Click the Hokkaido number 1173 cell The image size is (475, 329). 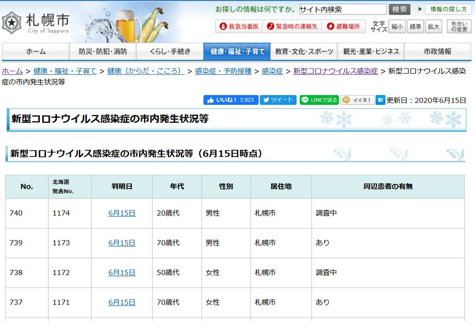click(70, 243)
